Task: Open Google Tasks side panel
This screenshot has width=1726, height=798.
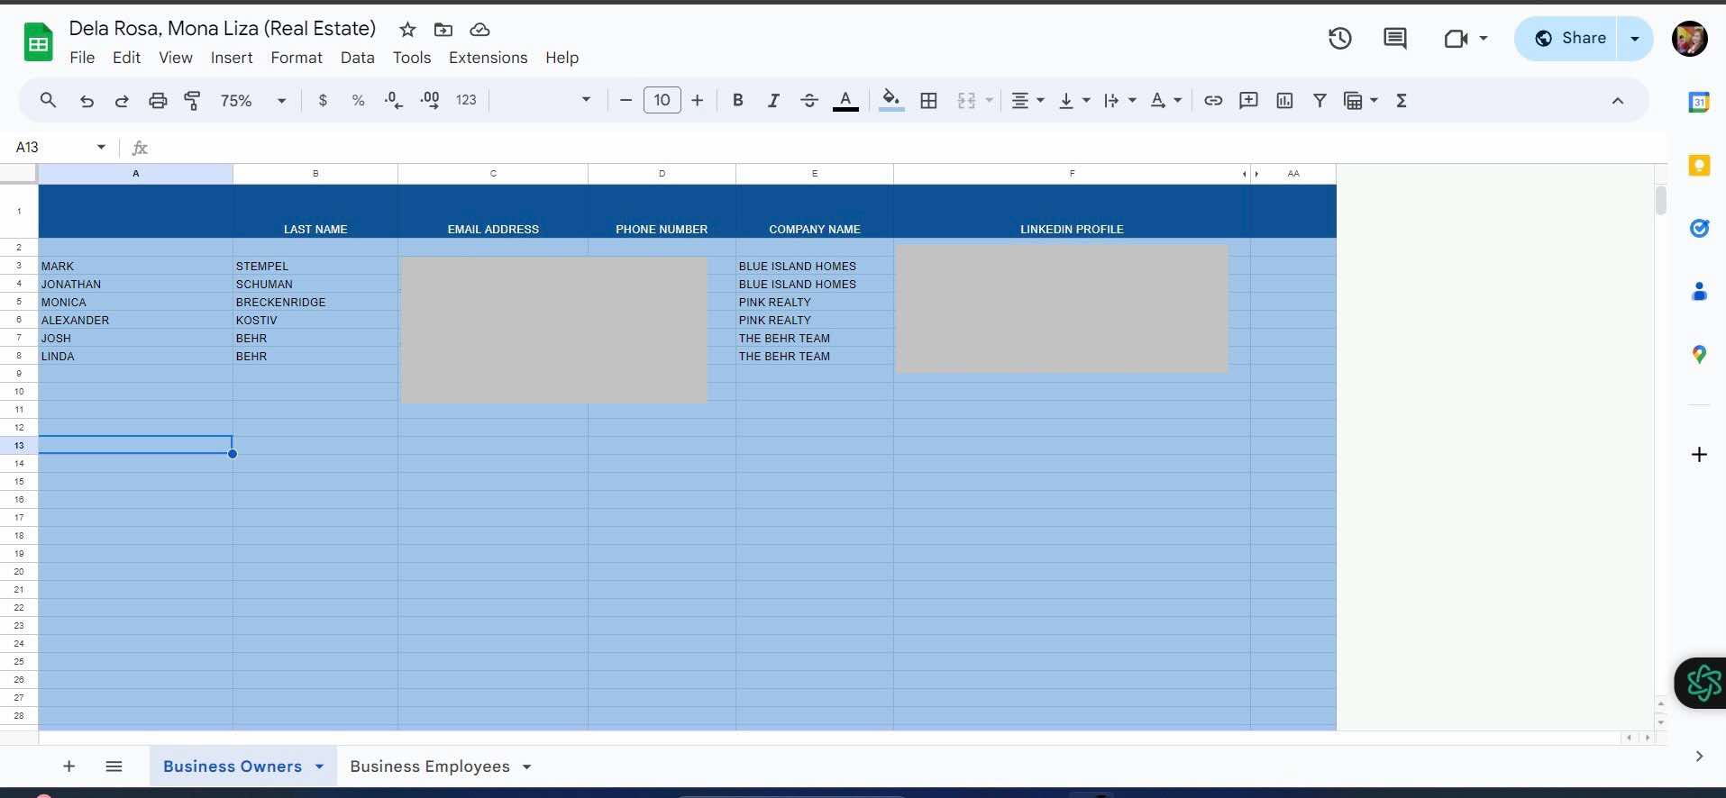Action: click(1699, 228)
